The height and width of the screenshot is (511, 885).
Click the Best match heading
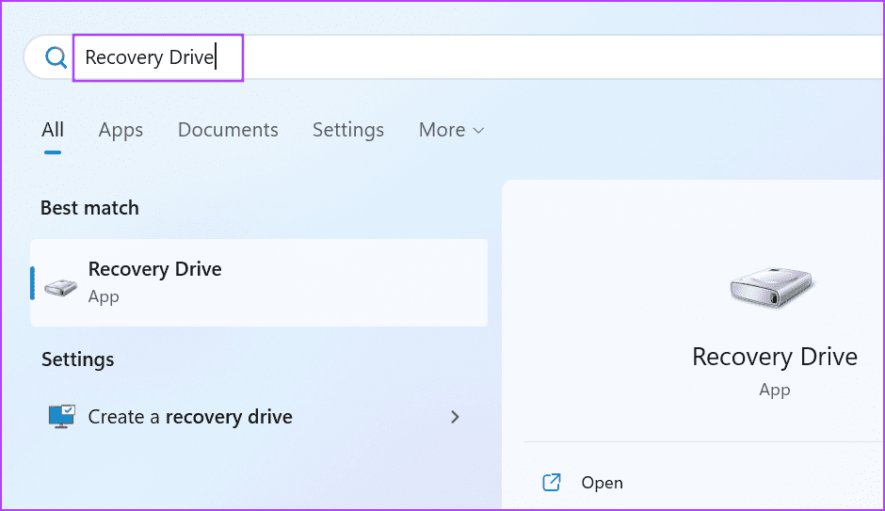click(89, 208)
